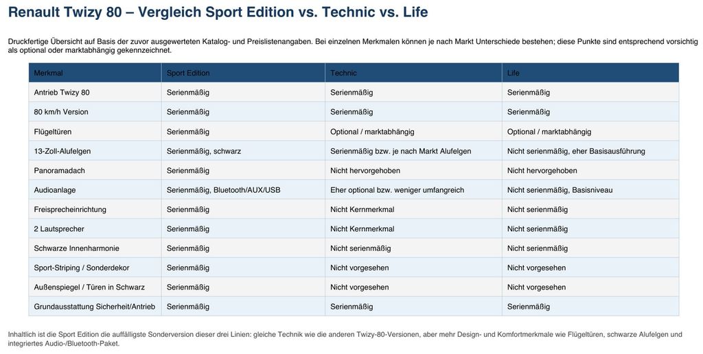
Task: Select the Sport Edition column header
Action: coord(188,73)
